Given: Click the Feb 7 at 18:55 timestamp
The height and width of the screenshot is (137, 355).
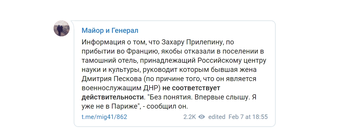Looking at the screenshot, I should click(x=248, y=117).
